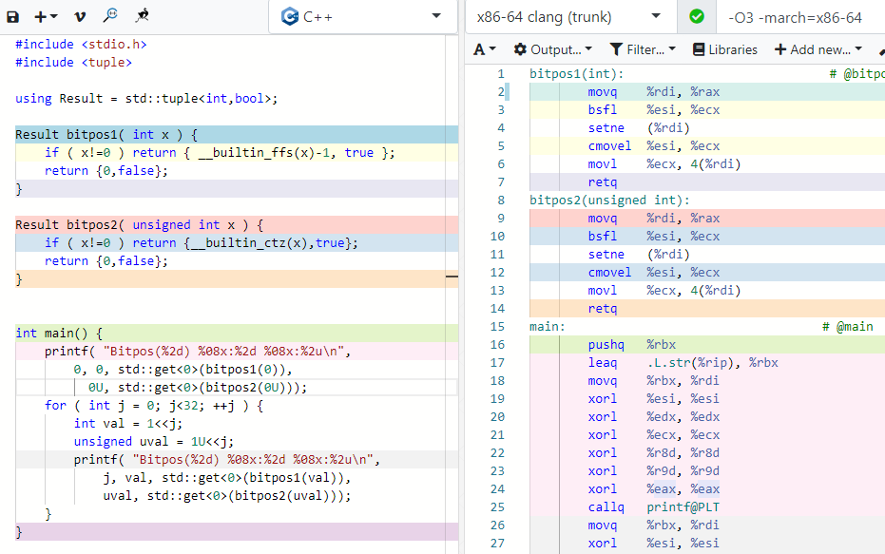The image size is (885, 554).
Task: Click the "int main() {" source line
Action: click(59, 334)
